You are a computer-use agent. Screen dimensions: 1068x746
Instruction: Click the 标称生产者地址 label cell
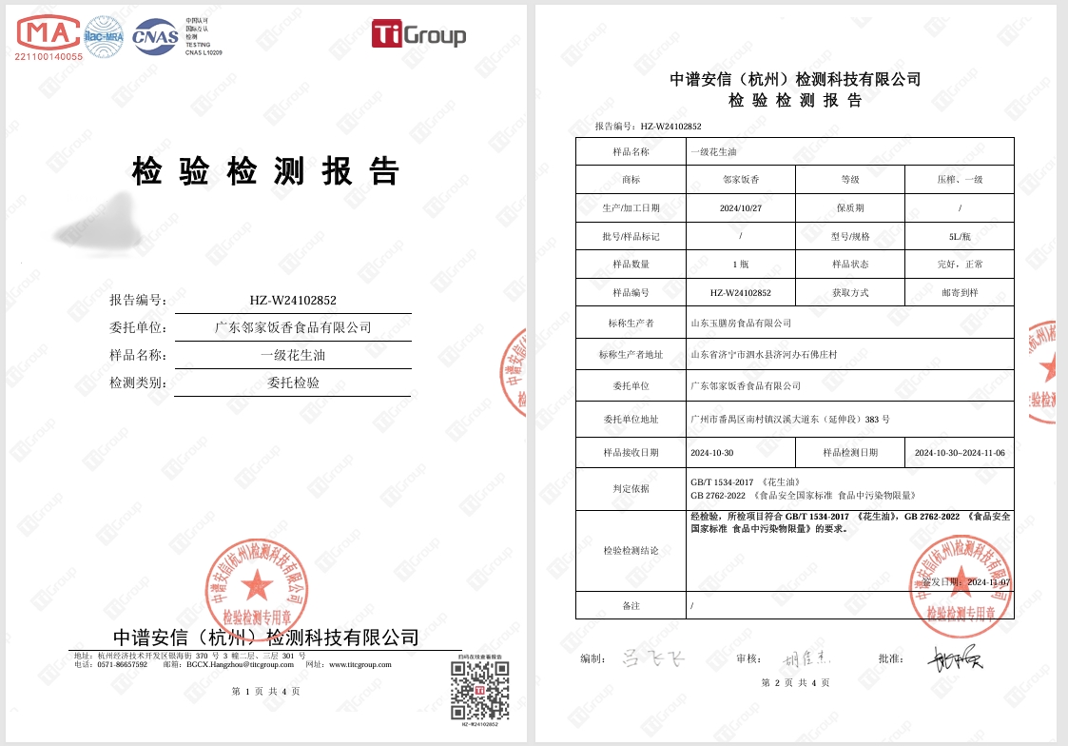click(x=631, y=354)
